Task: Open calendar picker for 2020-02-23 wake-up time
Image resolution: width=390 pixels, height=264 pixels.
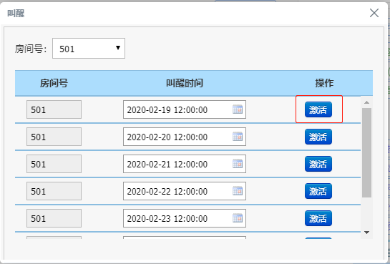Action: [238, 218]
